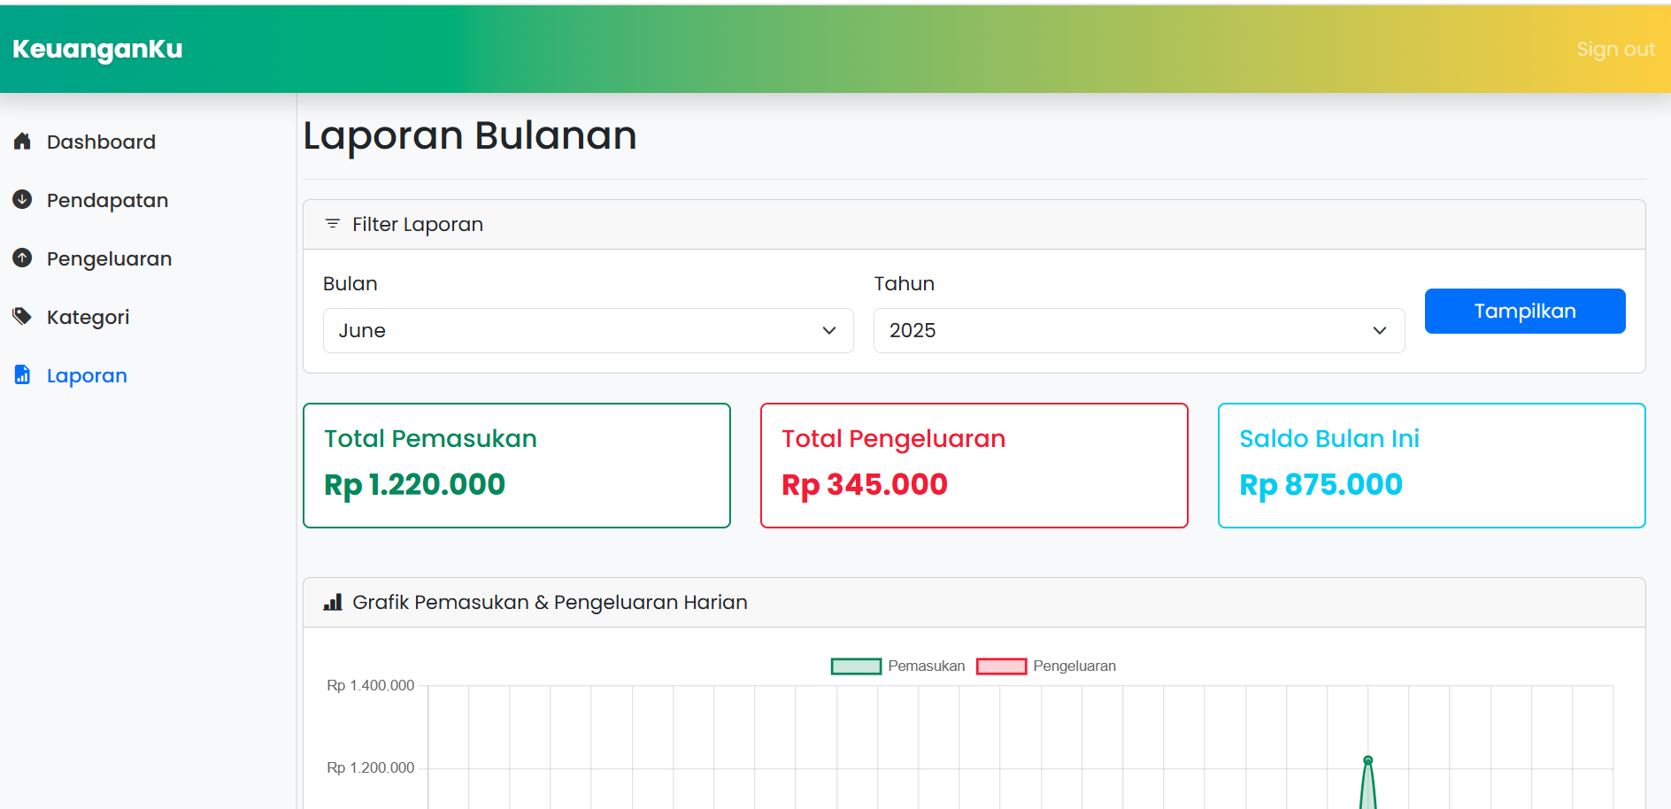
Task: Open the Bulan dropdown showing June
Action: [x=589, y=330]
